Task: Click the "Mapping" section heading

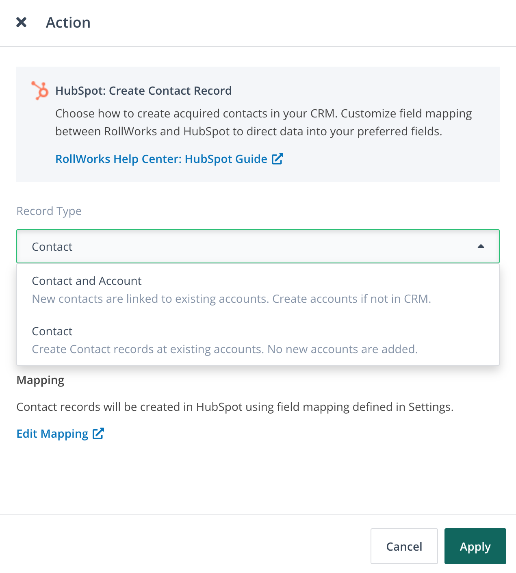Action: (40, 380)
